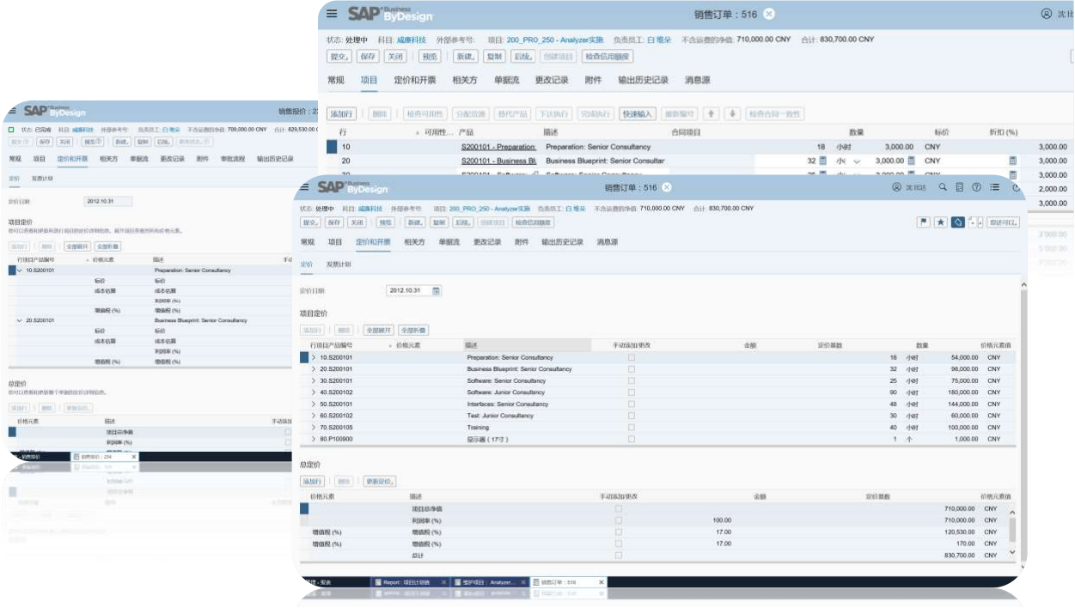Expand row 40.S200102 in front window
The image size is (1075, 608).
314,392
